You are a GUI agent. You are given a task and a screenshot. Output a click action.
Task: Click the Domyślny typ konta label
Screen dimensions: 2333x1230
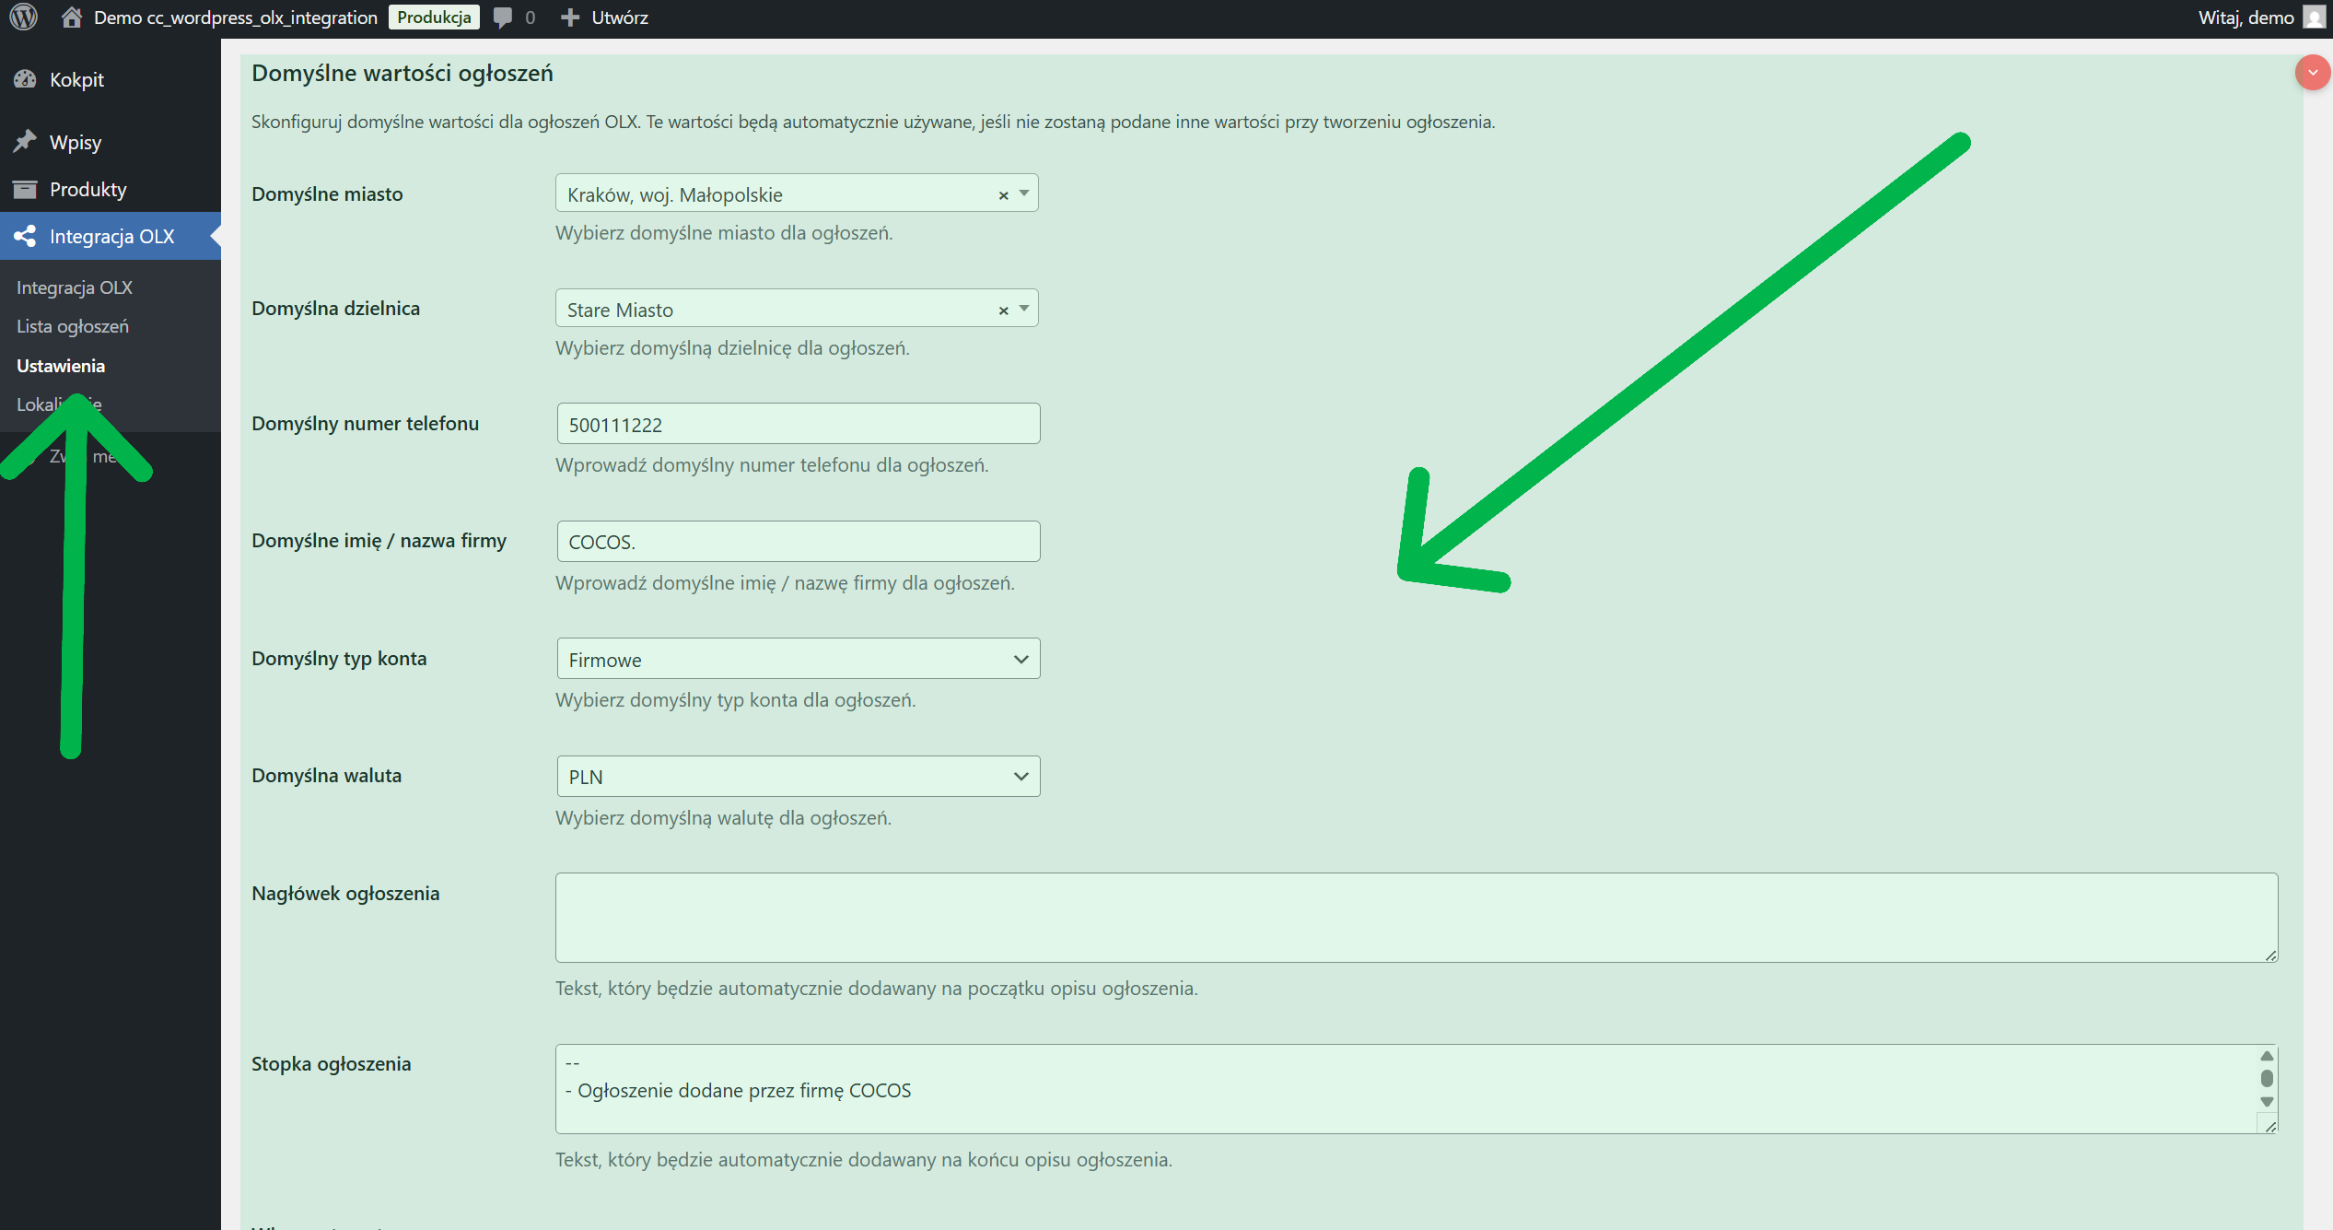click(x=339, y=659)
